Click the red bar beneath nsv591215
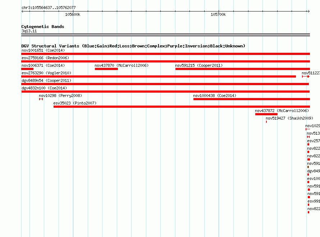Image resolution: width=320 pixels, height=237 pixels. click(x=243, y=69)
